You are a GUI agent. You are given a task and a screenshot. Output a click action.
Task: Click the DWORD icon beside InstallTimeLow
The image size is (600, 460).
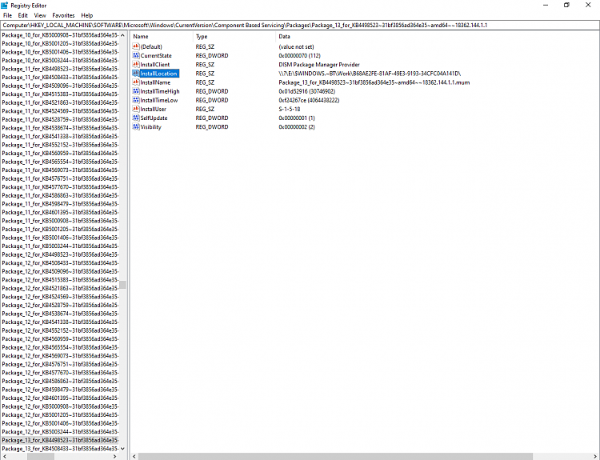136,100
